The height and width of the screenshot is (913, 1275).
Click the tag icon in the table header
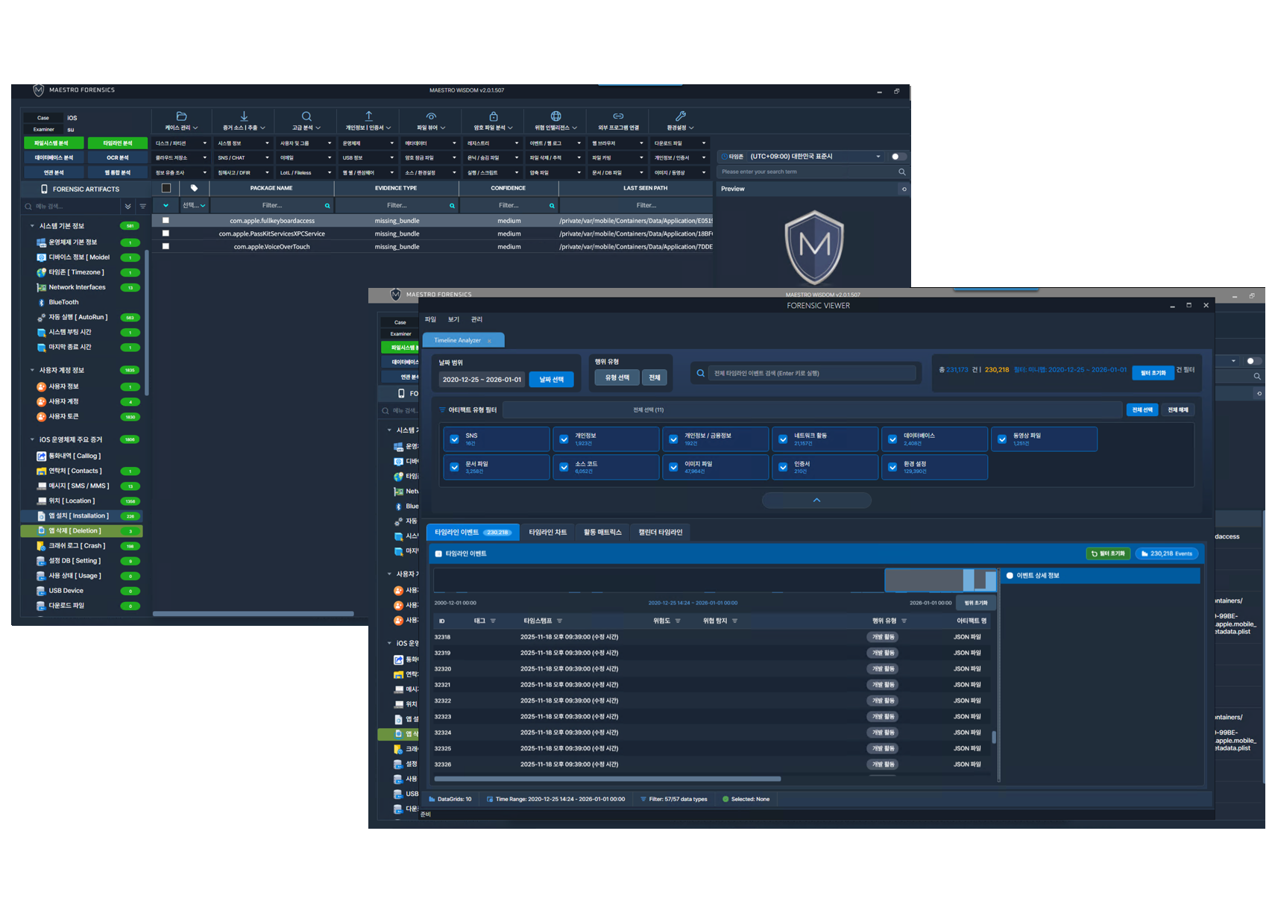[x=194, y=188]
